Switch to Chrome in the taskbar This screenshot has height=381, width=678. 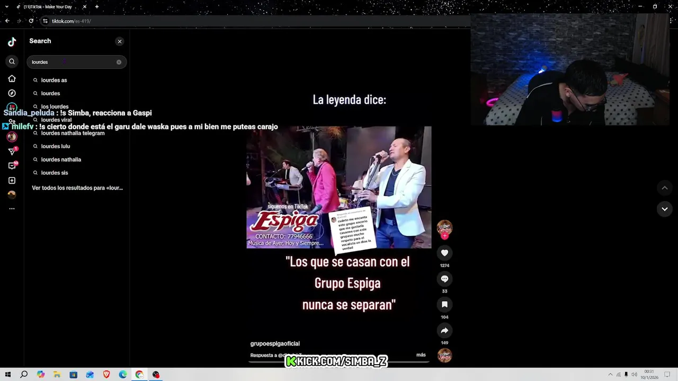tap(139, 375)
